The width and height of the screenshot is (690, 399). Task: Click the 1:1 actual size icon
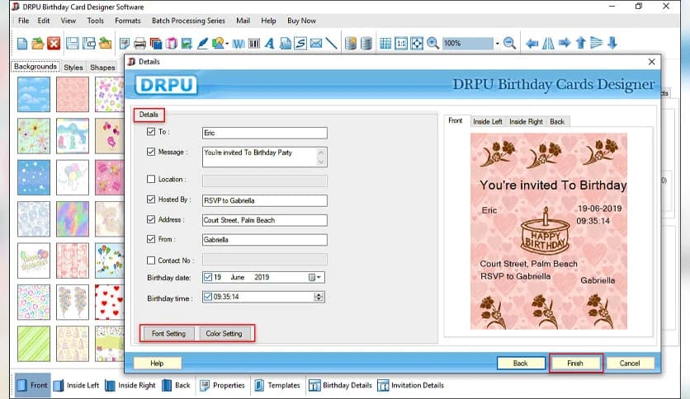point(401,43)
